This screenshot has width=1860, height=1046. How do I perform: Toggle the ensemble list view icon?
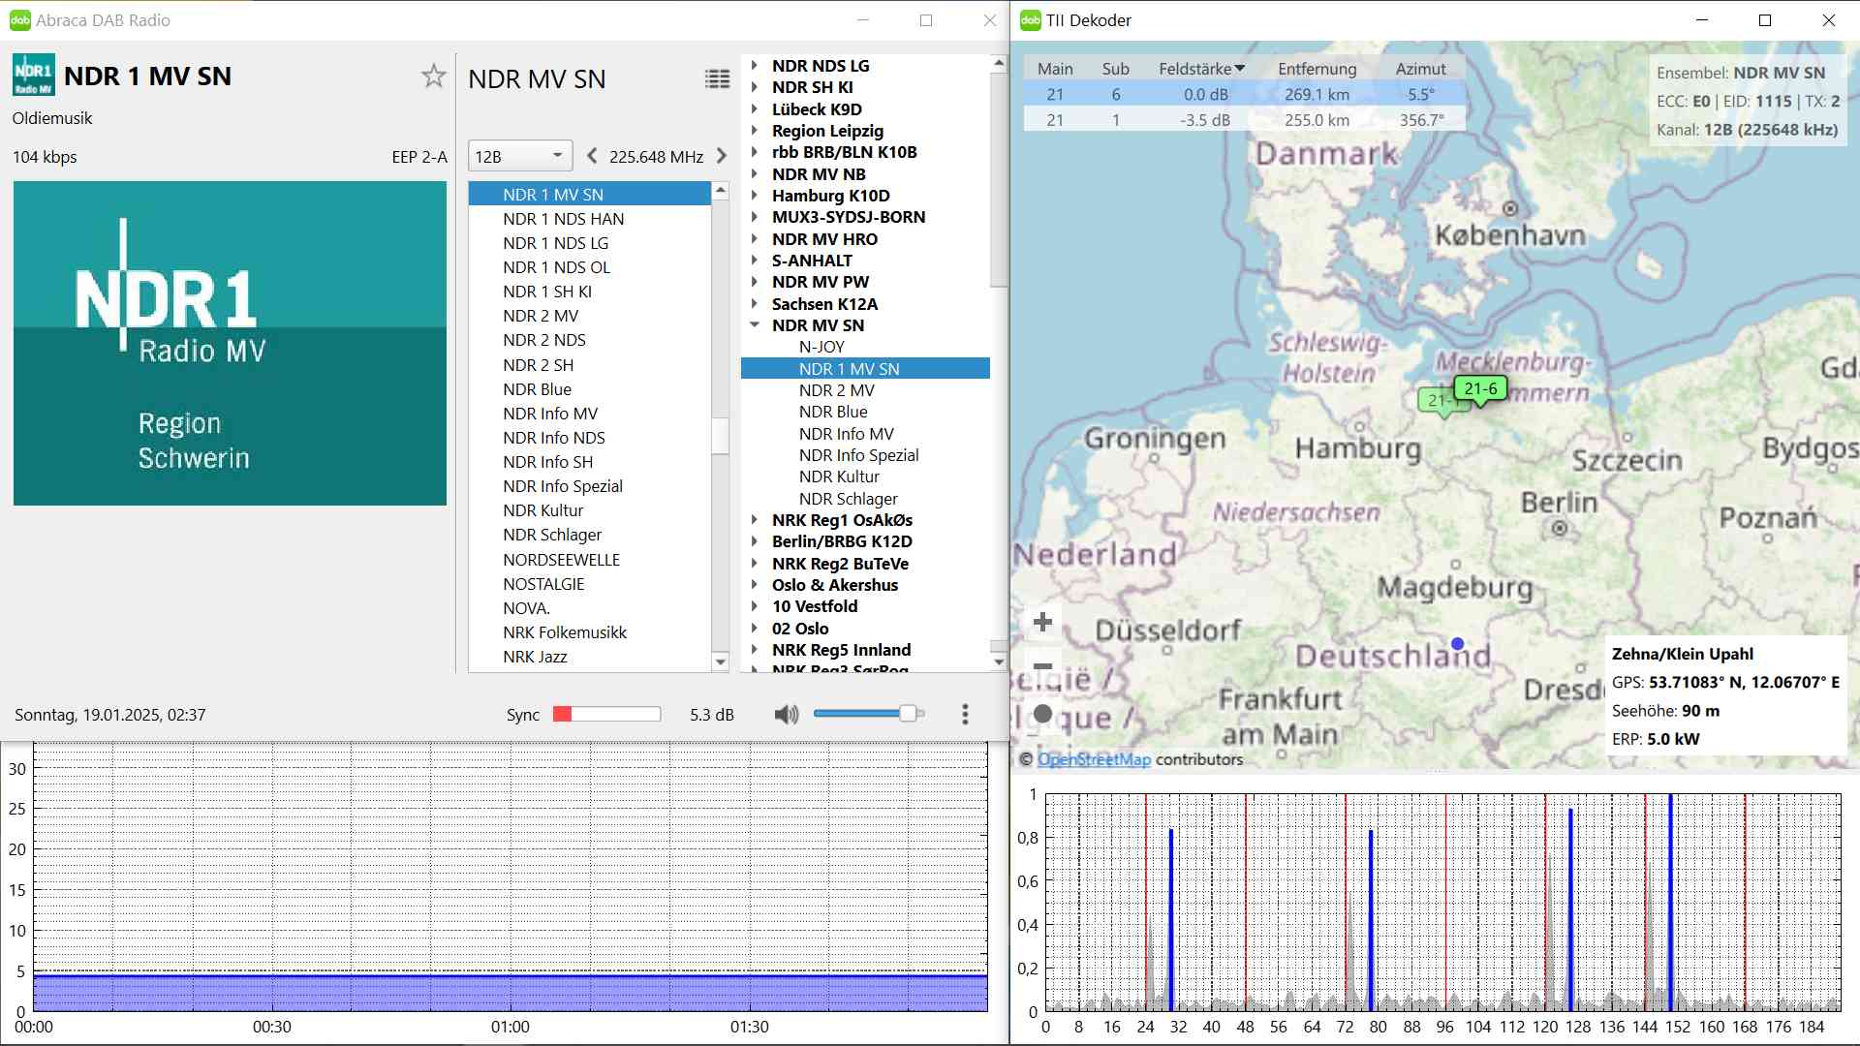coord(717,79)
